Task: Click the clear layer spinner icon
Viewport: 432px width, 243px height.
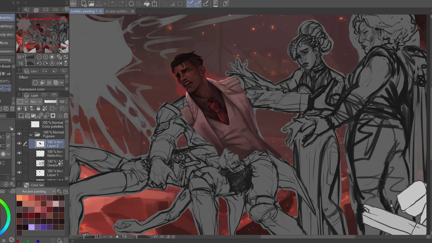Action: pos(131,4)
